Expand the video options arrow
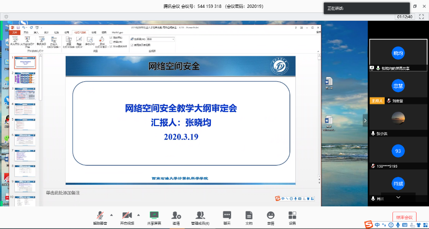The width and height of the screenshot is (429, 229). tap(138, 215)
